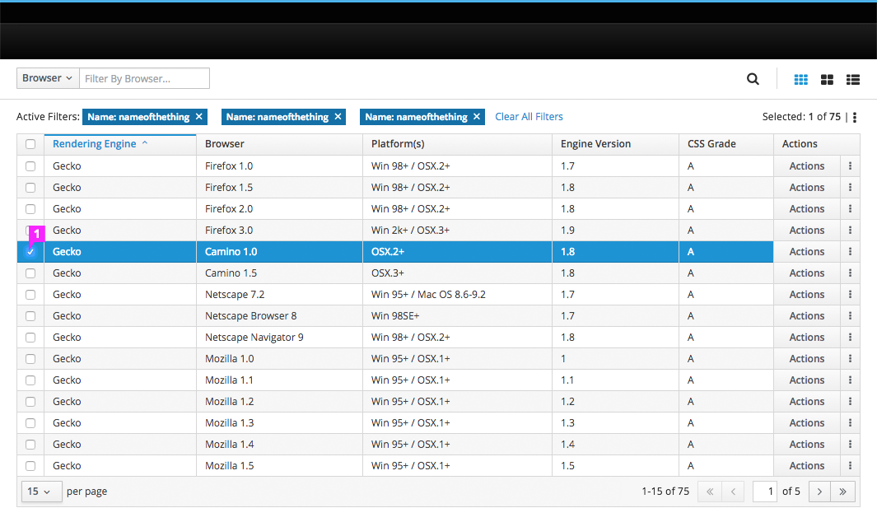Click the Win 98SE+ platform cell
Image resolution: width=877 pixels, height=522 pixels.
tap(458, 315)
